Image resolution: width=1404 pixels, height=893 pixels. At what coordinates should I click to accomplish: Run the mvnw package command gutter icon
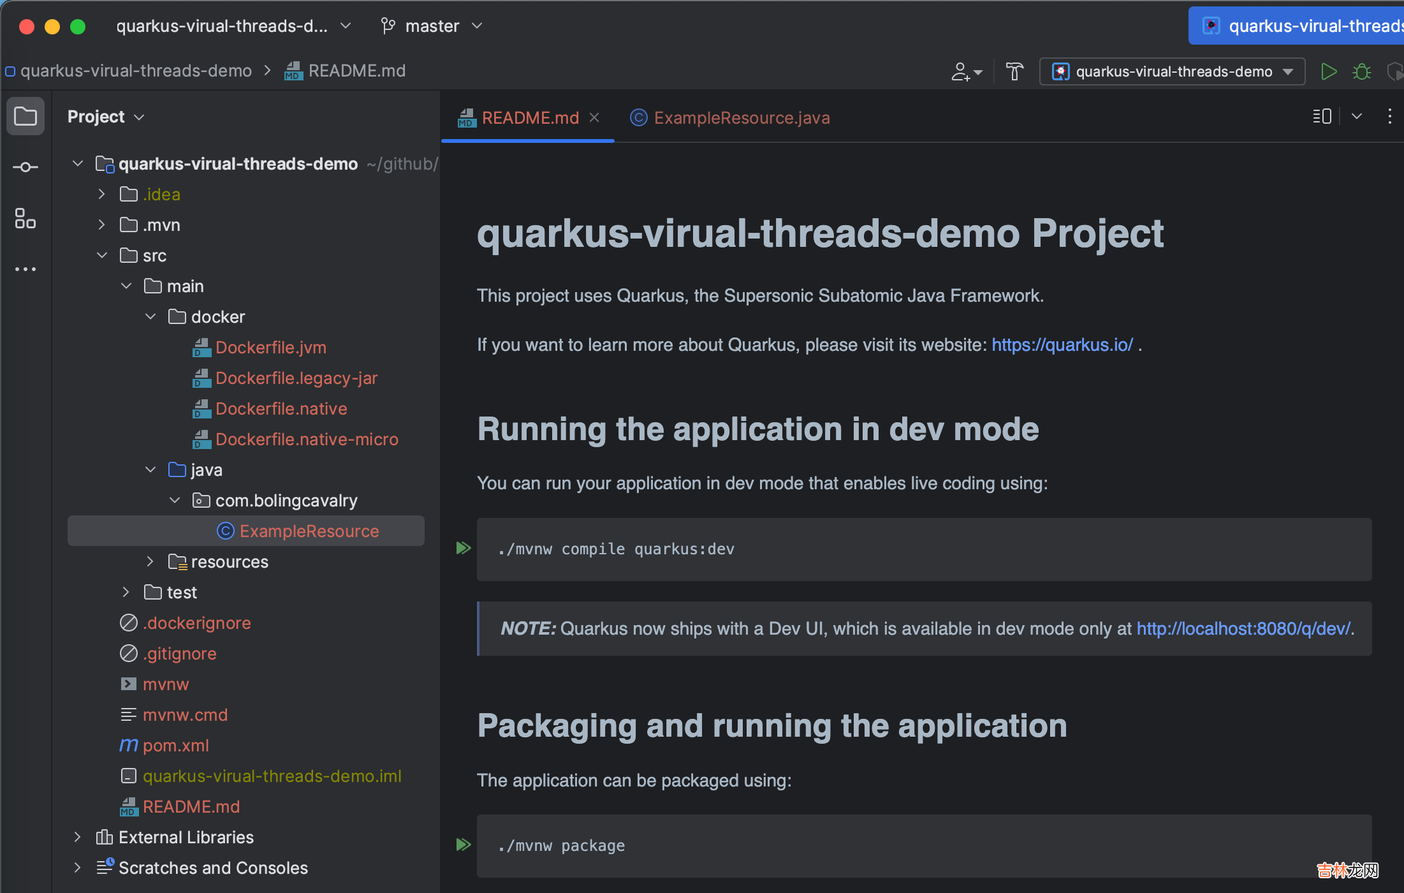[x=464, y=845]
